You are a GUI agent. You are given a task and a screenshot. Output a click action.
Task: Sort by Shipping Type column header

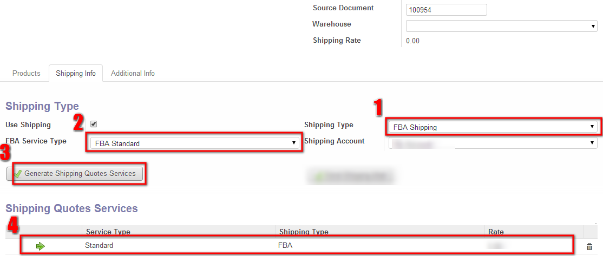click(x=304, y=232)
